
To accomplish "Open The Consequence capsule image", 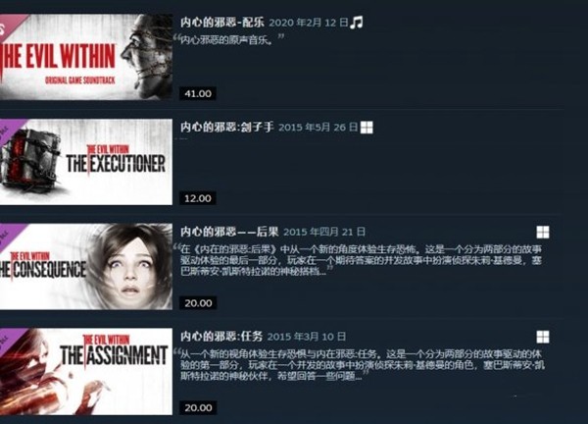I will pyautogui.click(x=86, y=267).
